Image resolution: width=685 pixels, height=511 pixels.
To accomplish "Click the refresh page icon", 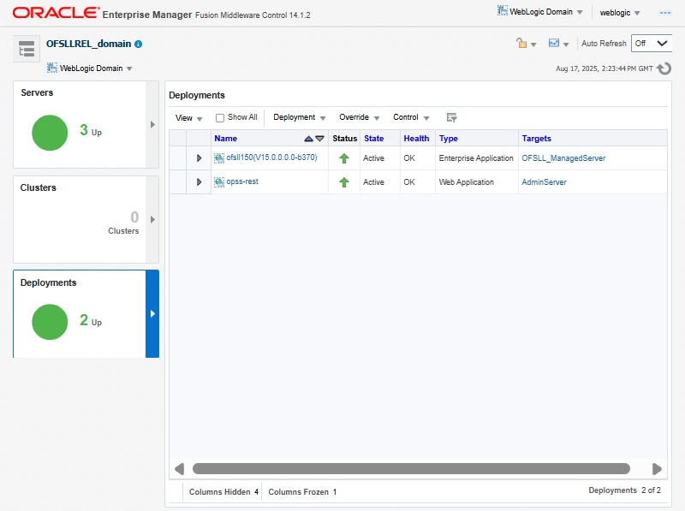I will (x=664, y=68).
